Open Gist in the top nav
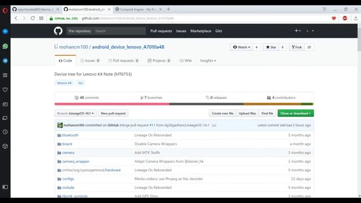The image size is (361, 203). point(219,31)
